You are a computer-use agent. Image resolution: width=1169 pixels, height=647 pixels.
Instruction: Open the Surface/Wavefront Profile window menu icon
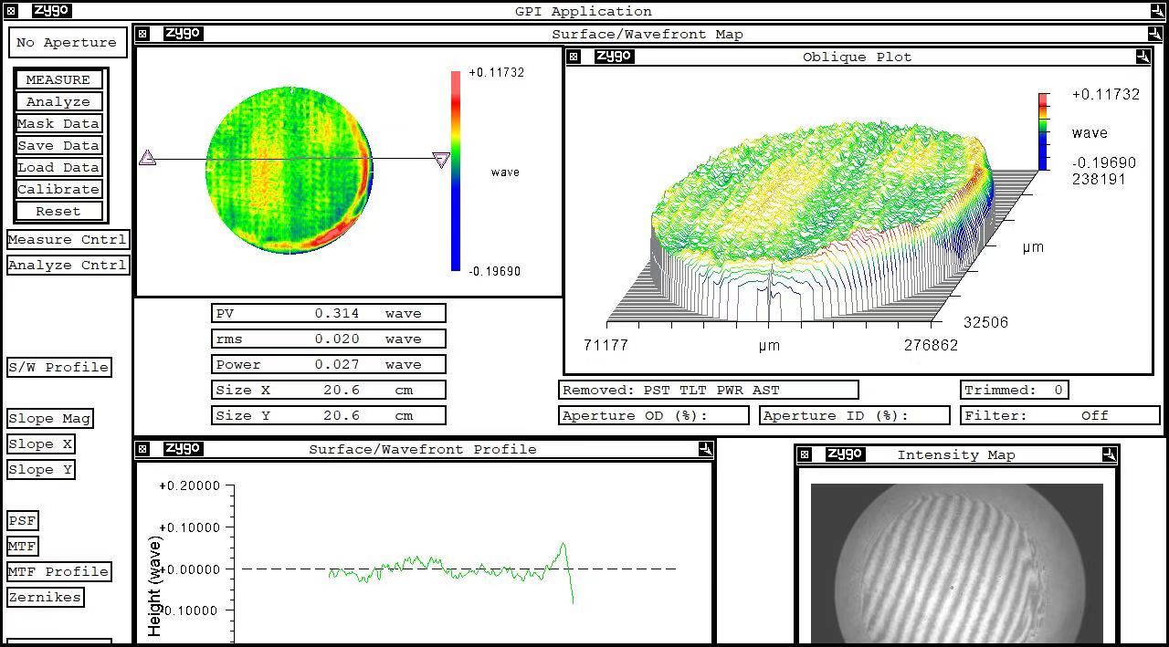point(142,449)
